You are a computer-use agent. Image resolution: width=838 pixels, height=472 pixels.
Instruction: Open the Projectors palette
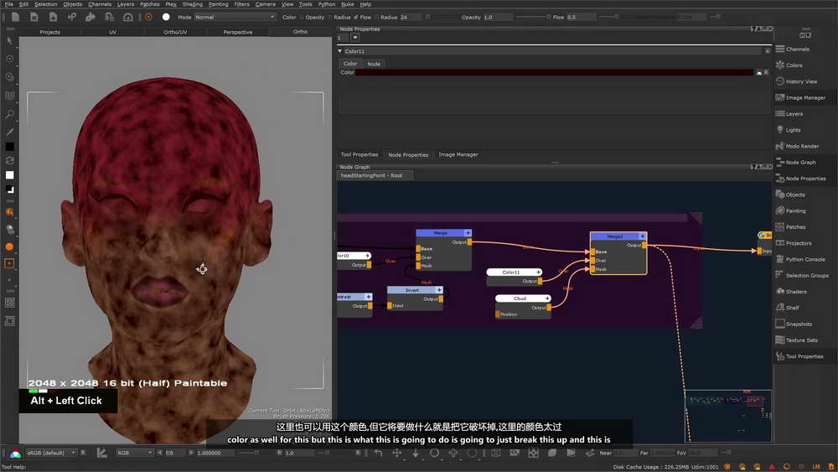(x=799, y=243)
